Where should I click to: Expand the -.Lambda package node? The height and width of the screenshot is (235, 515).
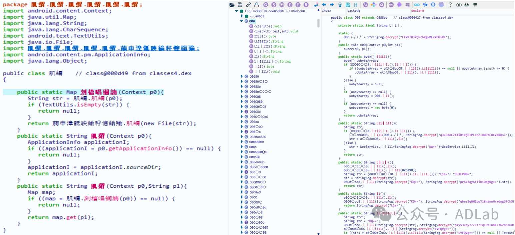[x=242, y=16]
